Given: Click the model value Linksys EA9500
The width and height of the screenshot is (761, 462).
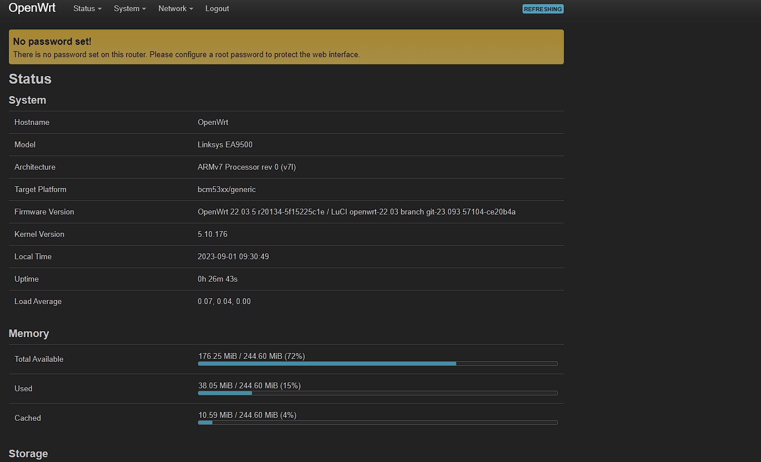Looking at the screenshot, I should [x=225, y=145].
